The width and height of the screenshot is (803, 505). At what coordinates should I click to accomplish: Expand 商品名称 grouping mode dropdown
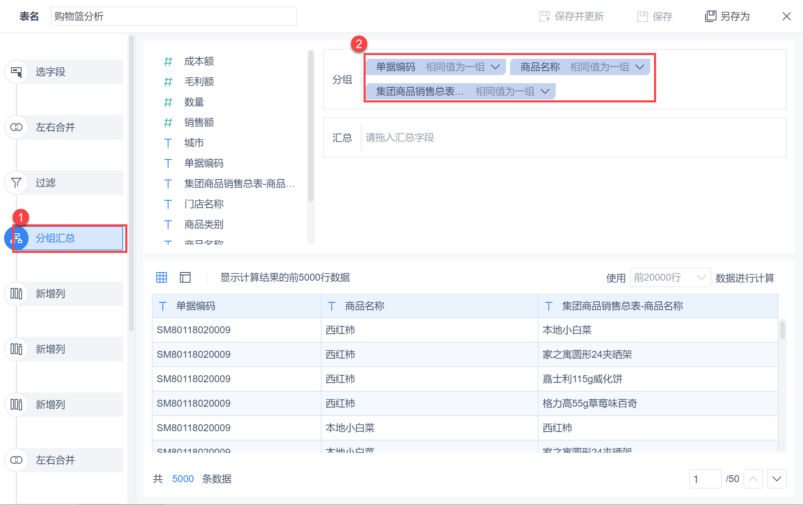(640, 67)
